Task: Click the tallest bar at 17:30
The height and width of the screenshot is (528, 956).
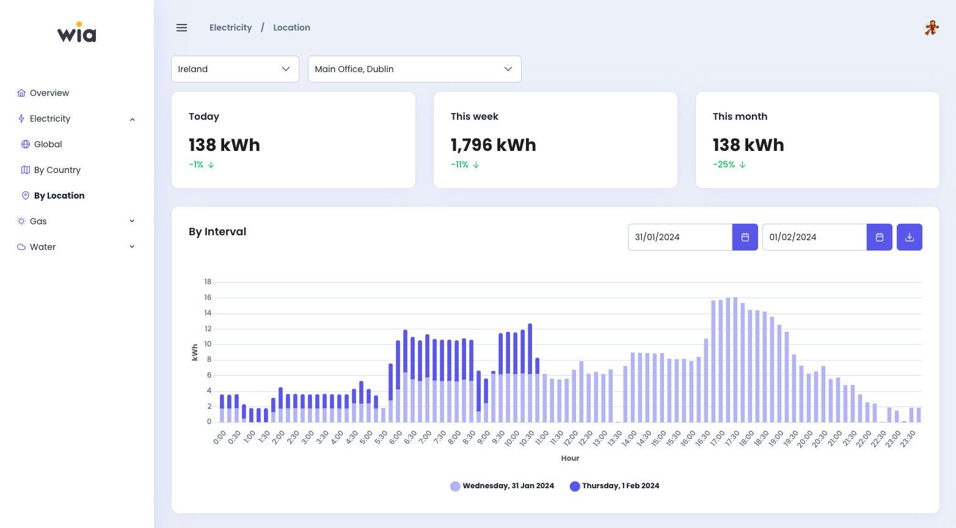Action: coord(735,360)
